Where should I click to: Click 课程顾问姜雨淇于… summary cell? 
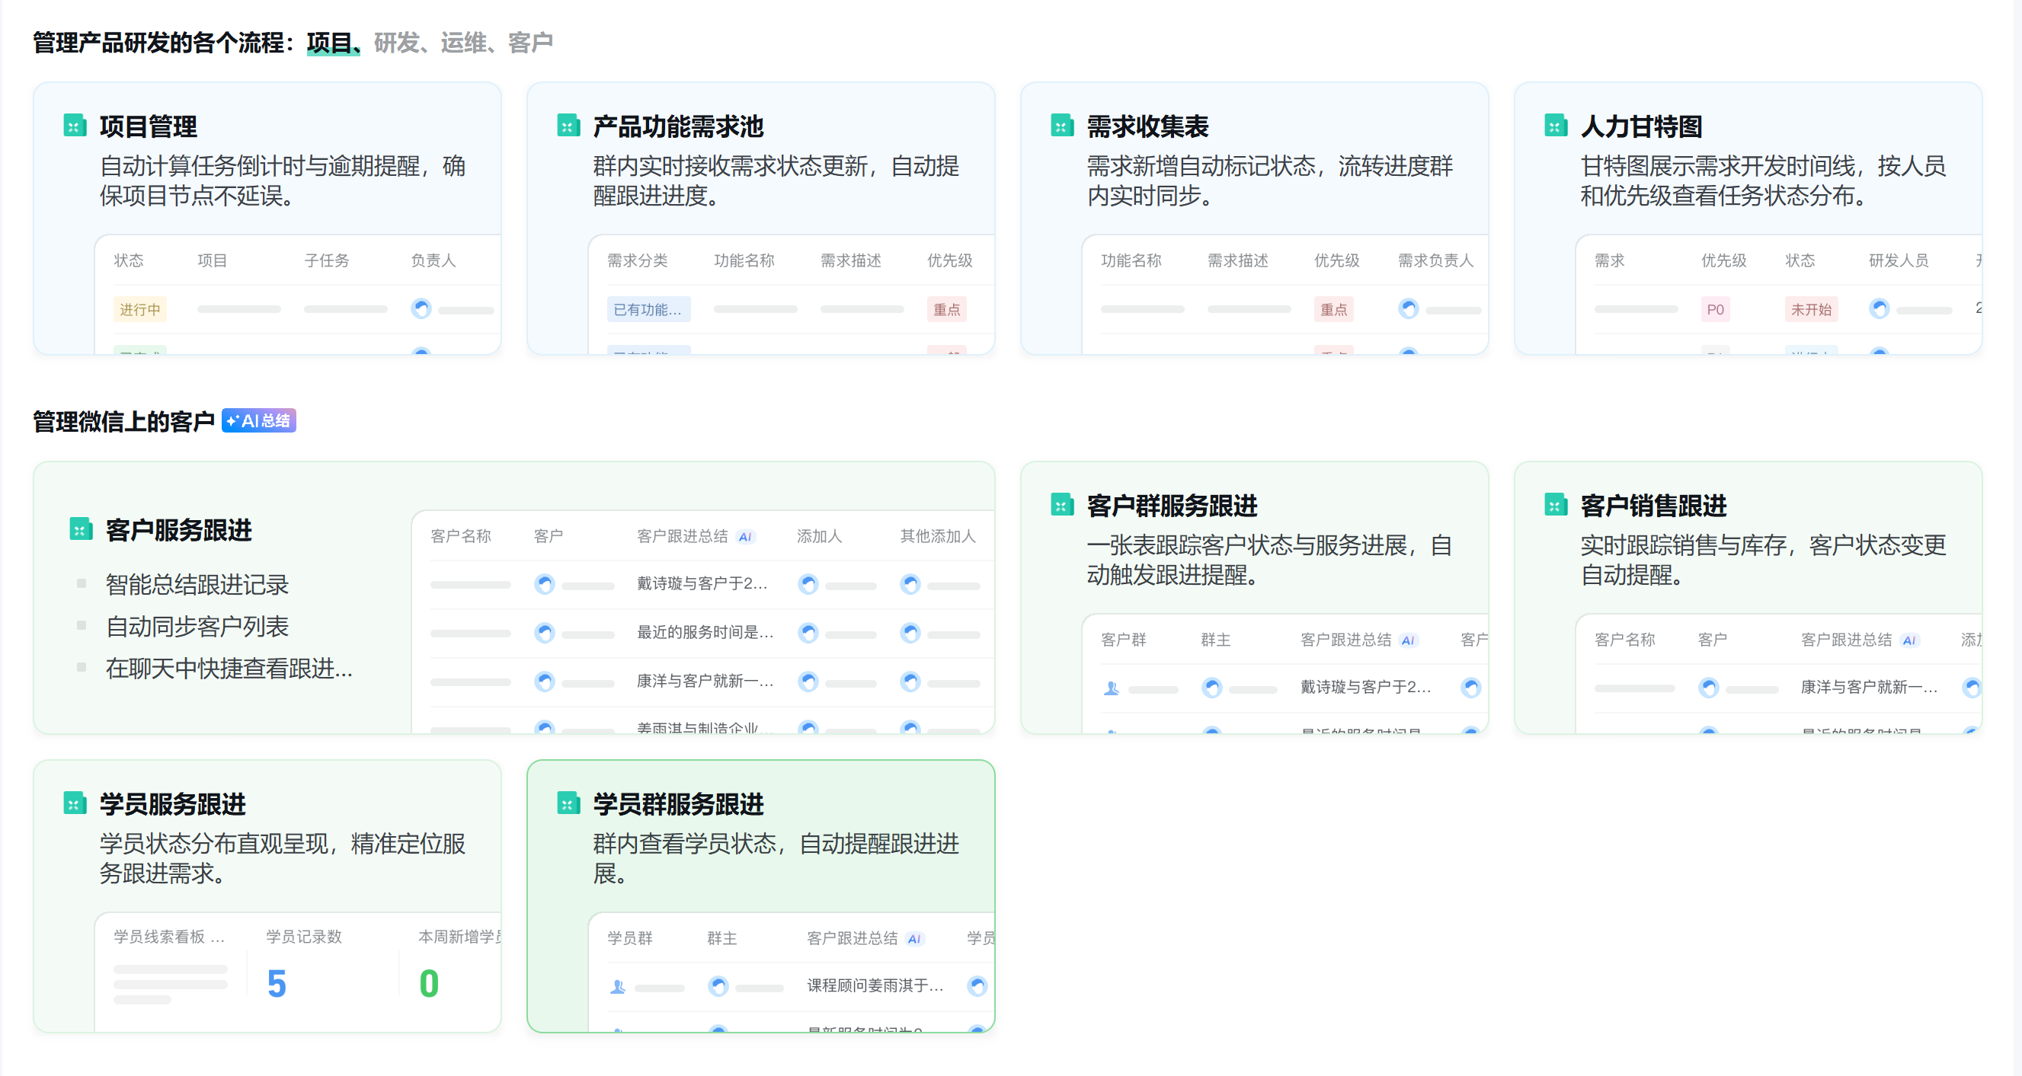pyautogui.click(x=875, y=985)
